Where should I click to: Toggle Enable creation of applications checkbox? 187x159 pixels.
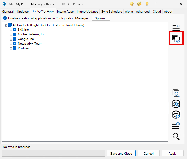5,18
